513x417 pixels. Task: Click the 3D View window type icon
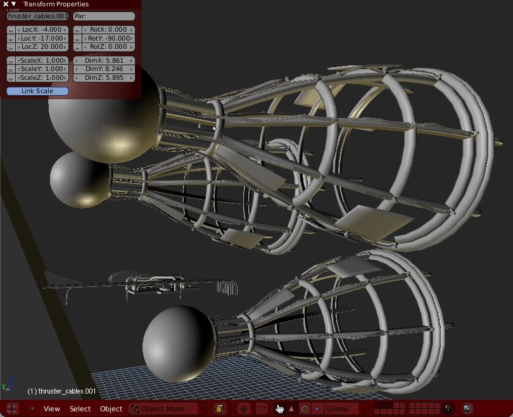click(12, 409)
